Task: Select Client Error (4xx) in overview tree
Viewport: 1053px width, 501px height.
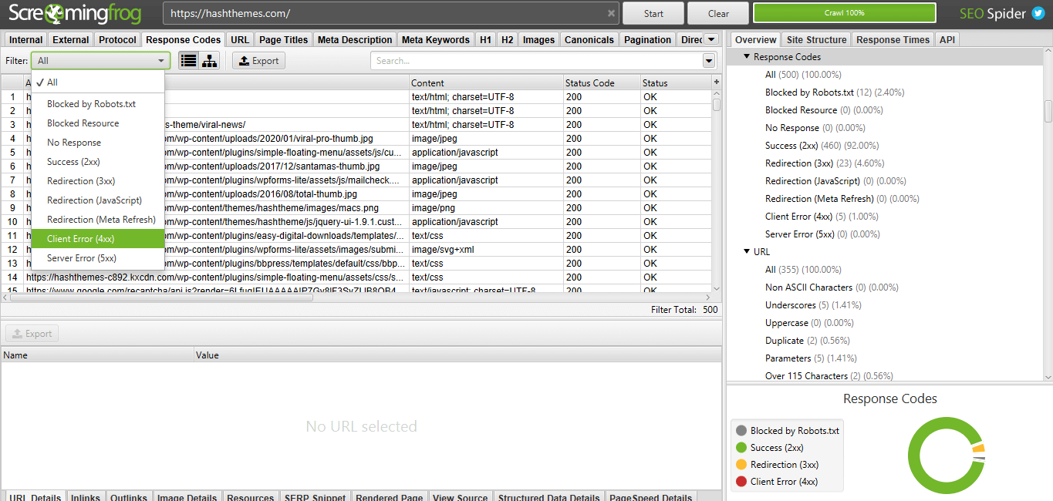Action: (822, 217)
